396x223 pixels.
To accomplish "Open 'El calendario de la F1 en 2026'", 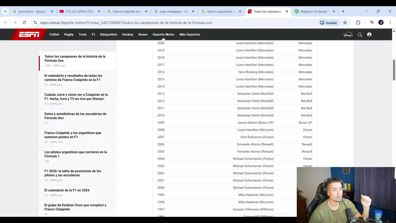I will [x=67, y=190].
